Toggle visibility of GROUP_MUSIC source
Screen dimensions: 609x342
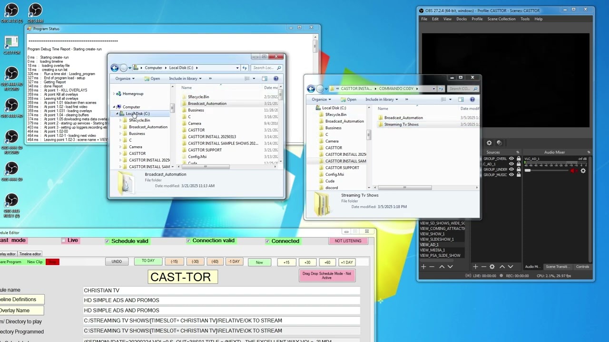(x=511, y=175)
